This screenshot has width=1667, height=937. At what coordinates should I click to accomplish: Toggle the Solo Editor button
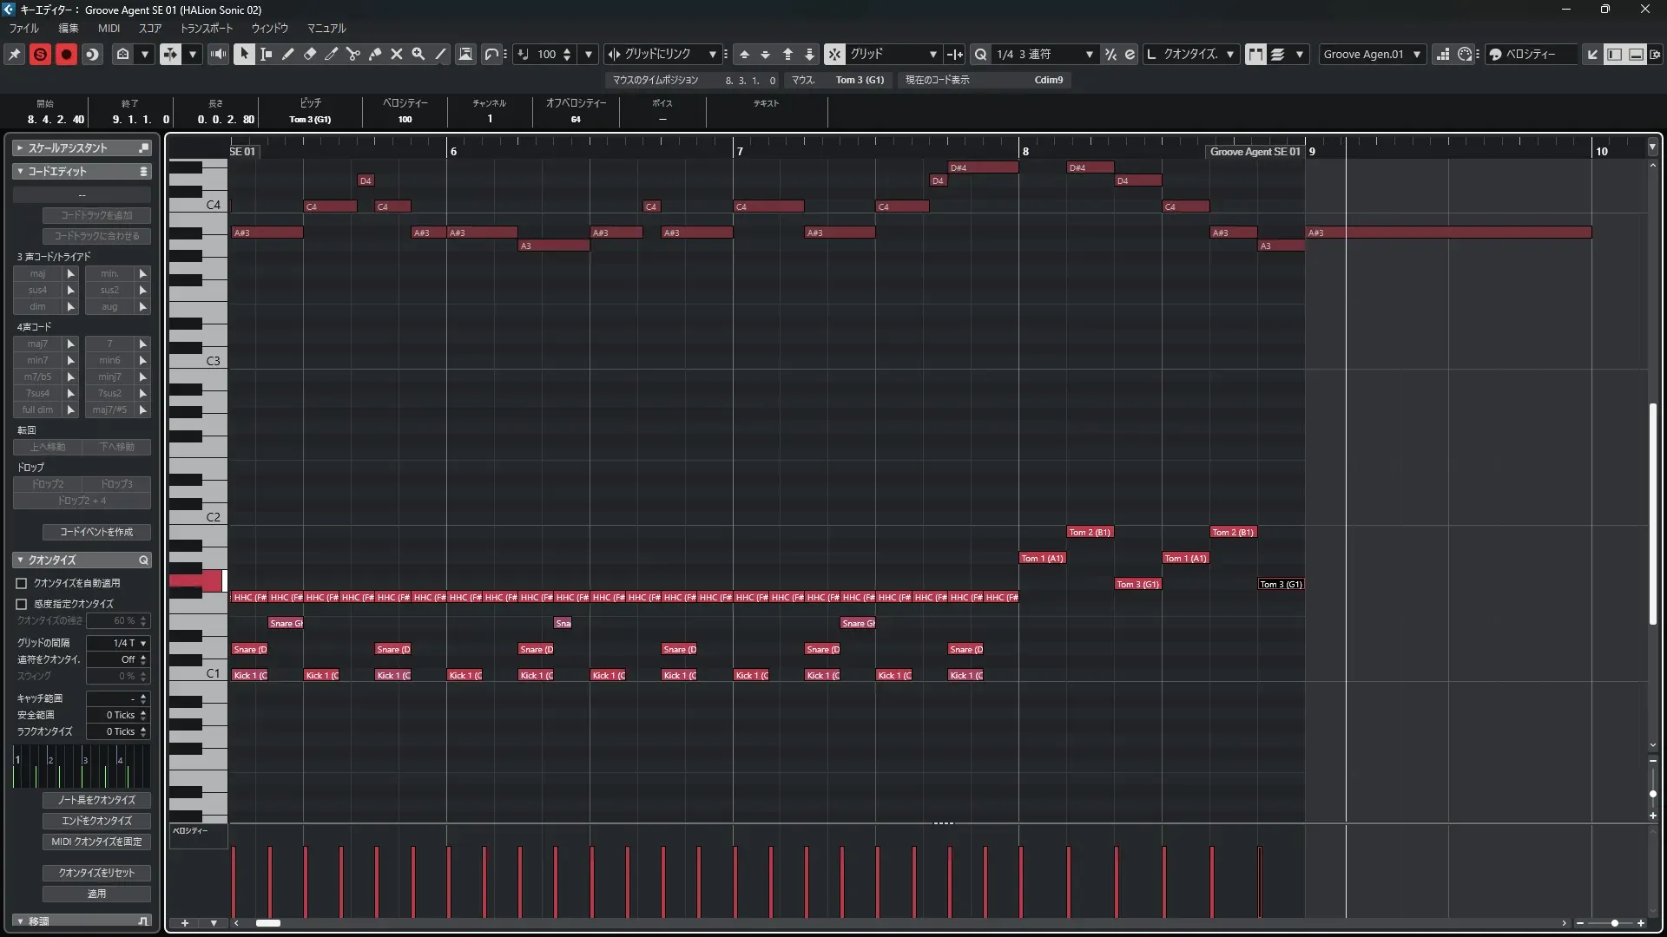40,54
